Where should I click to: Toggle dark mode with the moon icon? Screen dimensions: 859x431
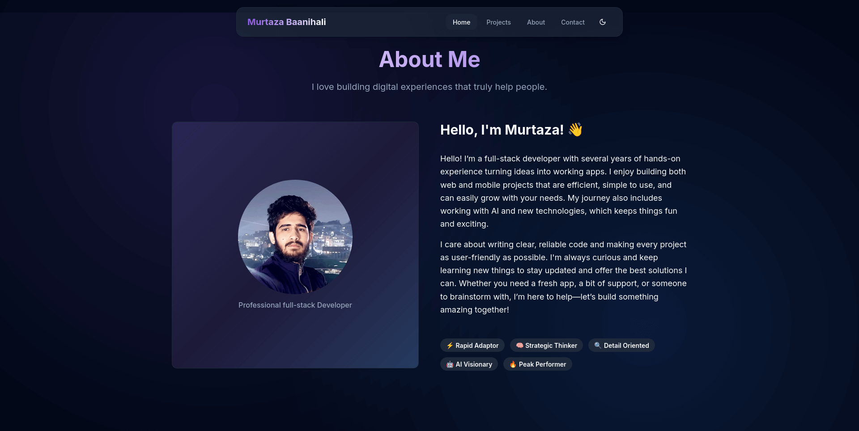coord(603,22)
